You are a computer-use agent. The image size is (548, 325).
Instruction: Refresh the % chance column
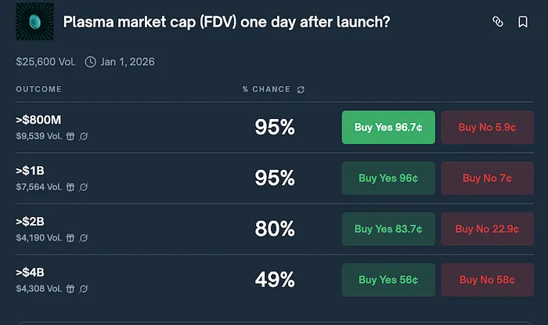301,90
